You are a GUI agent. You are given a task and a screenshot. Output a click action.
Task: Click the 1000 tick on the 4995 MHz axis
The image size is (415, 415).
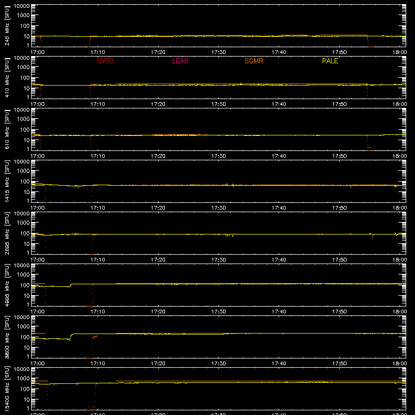(x=23, y=275)
